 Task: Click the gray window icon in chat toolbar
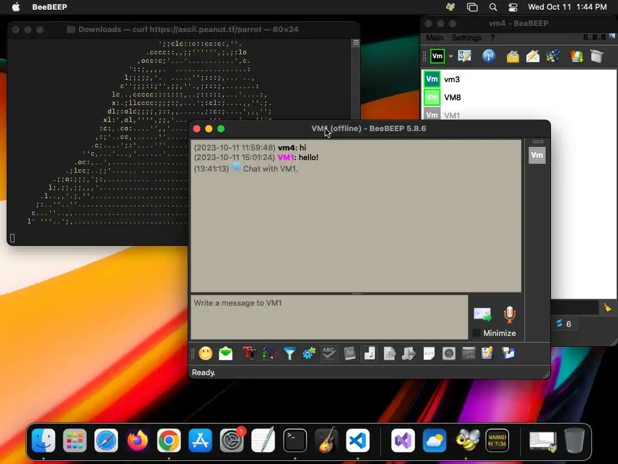[468, 353]
